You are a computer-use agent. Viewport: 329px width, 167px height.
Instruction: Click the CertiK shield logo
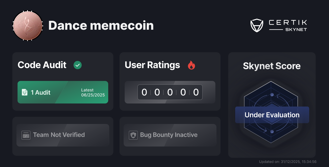click(x=257, y=25)
